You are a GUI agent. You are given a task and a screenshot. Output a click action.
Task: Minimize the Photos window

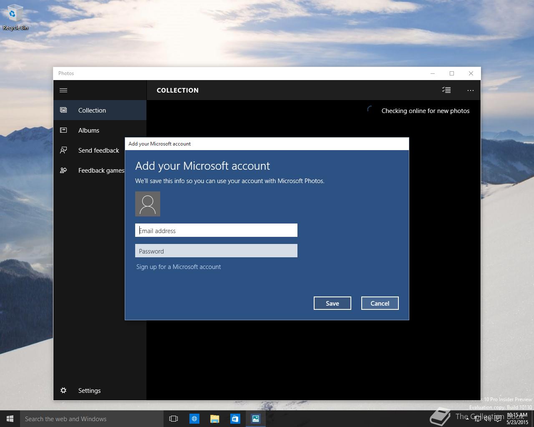pos(433,73)
